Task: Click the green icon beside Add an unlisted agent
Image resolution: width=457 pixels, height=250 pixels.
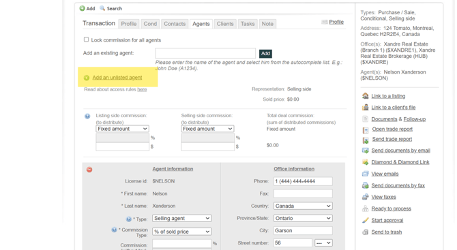Action: tap(87, 78)
